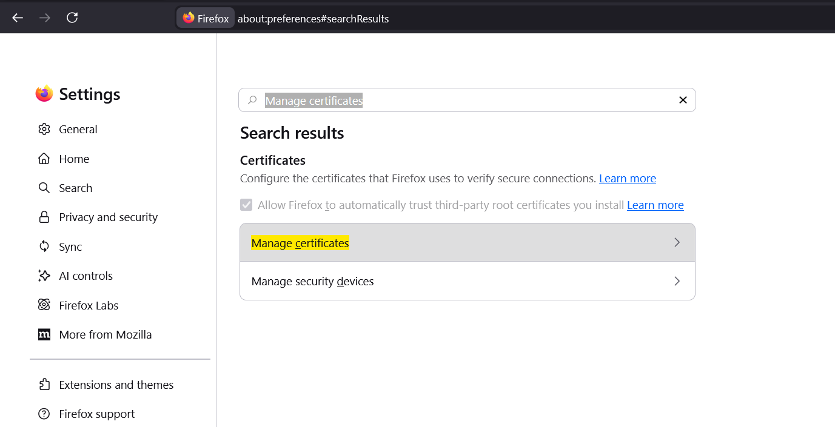Screen dimensions: 835x427
Task: Go back using the back arrow
Action: pos(18,18)
